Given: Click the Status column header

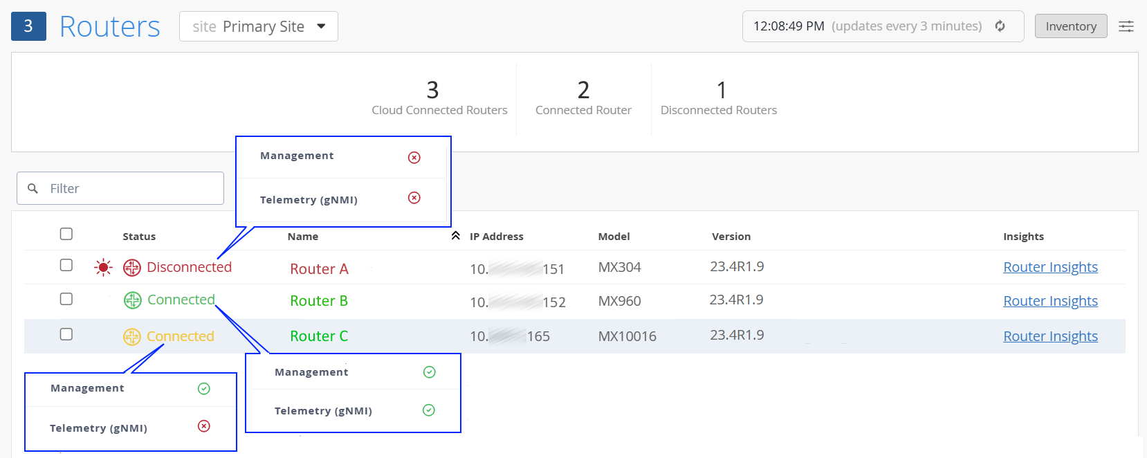Looking at the screenshot, I should tap(139, 237).
